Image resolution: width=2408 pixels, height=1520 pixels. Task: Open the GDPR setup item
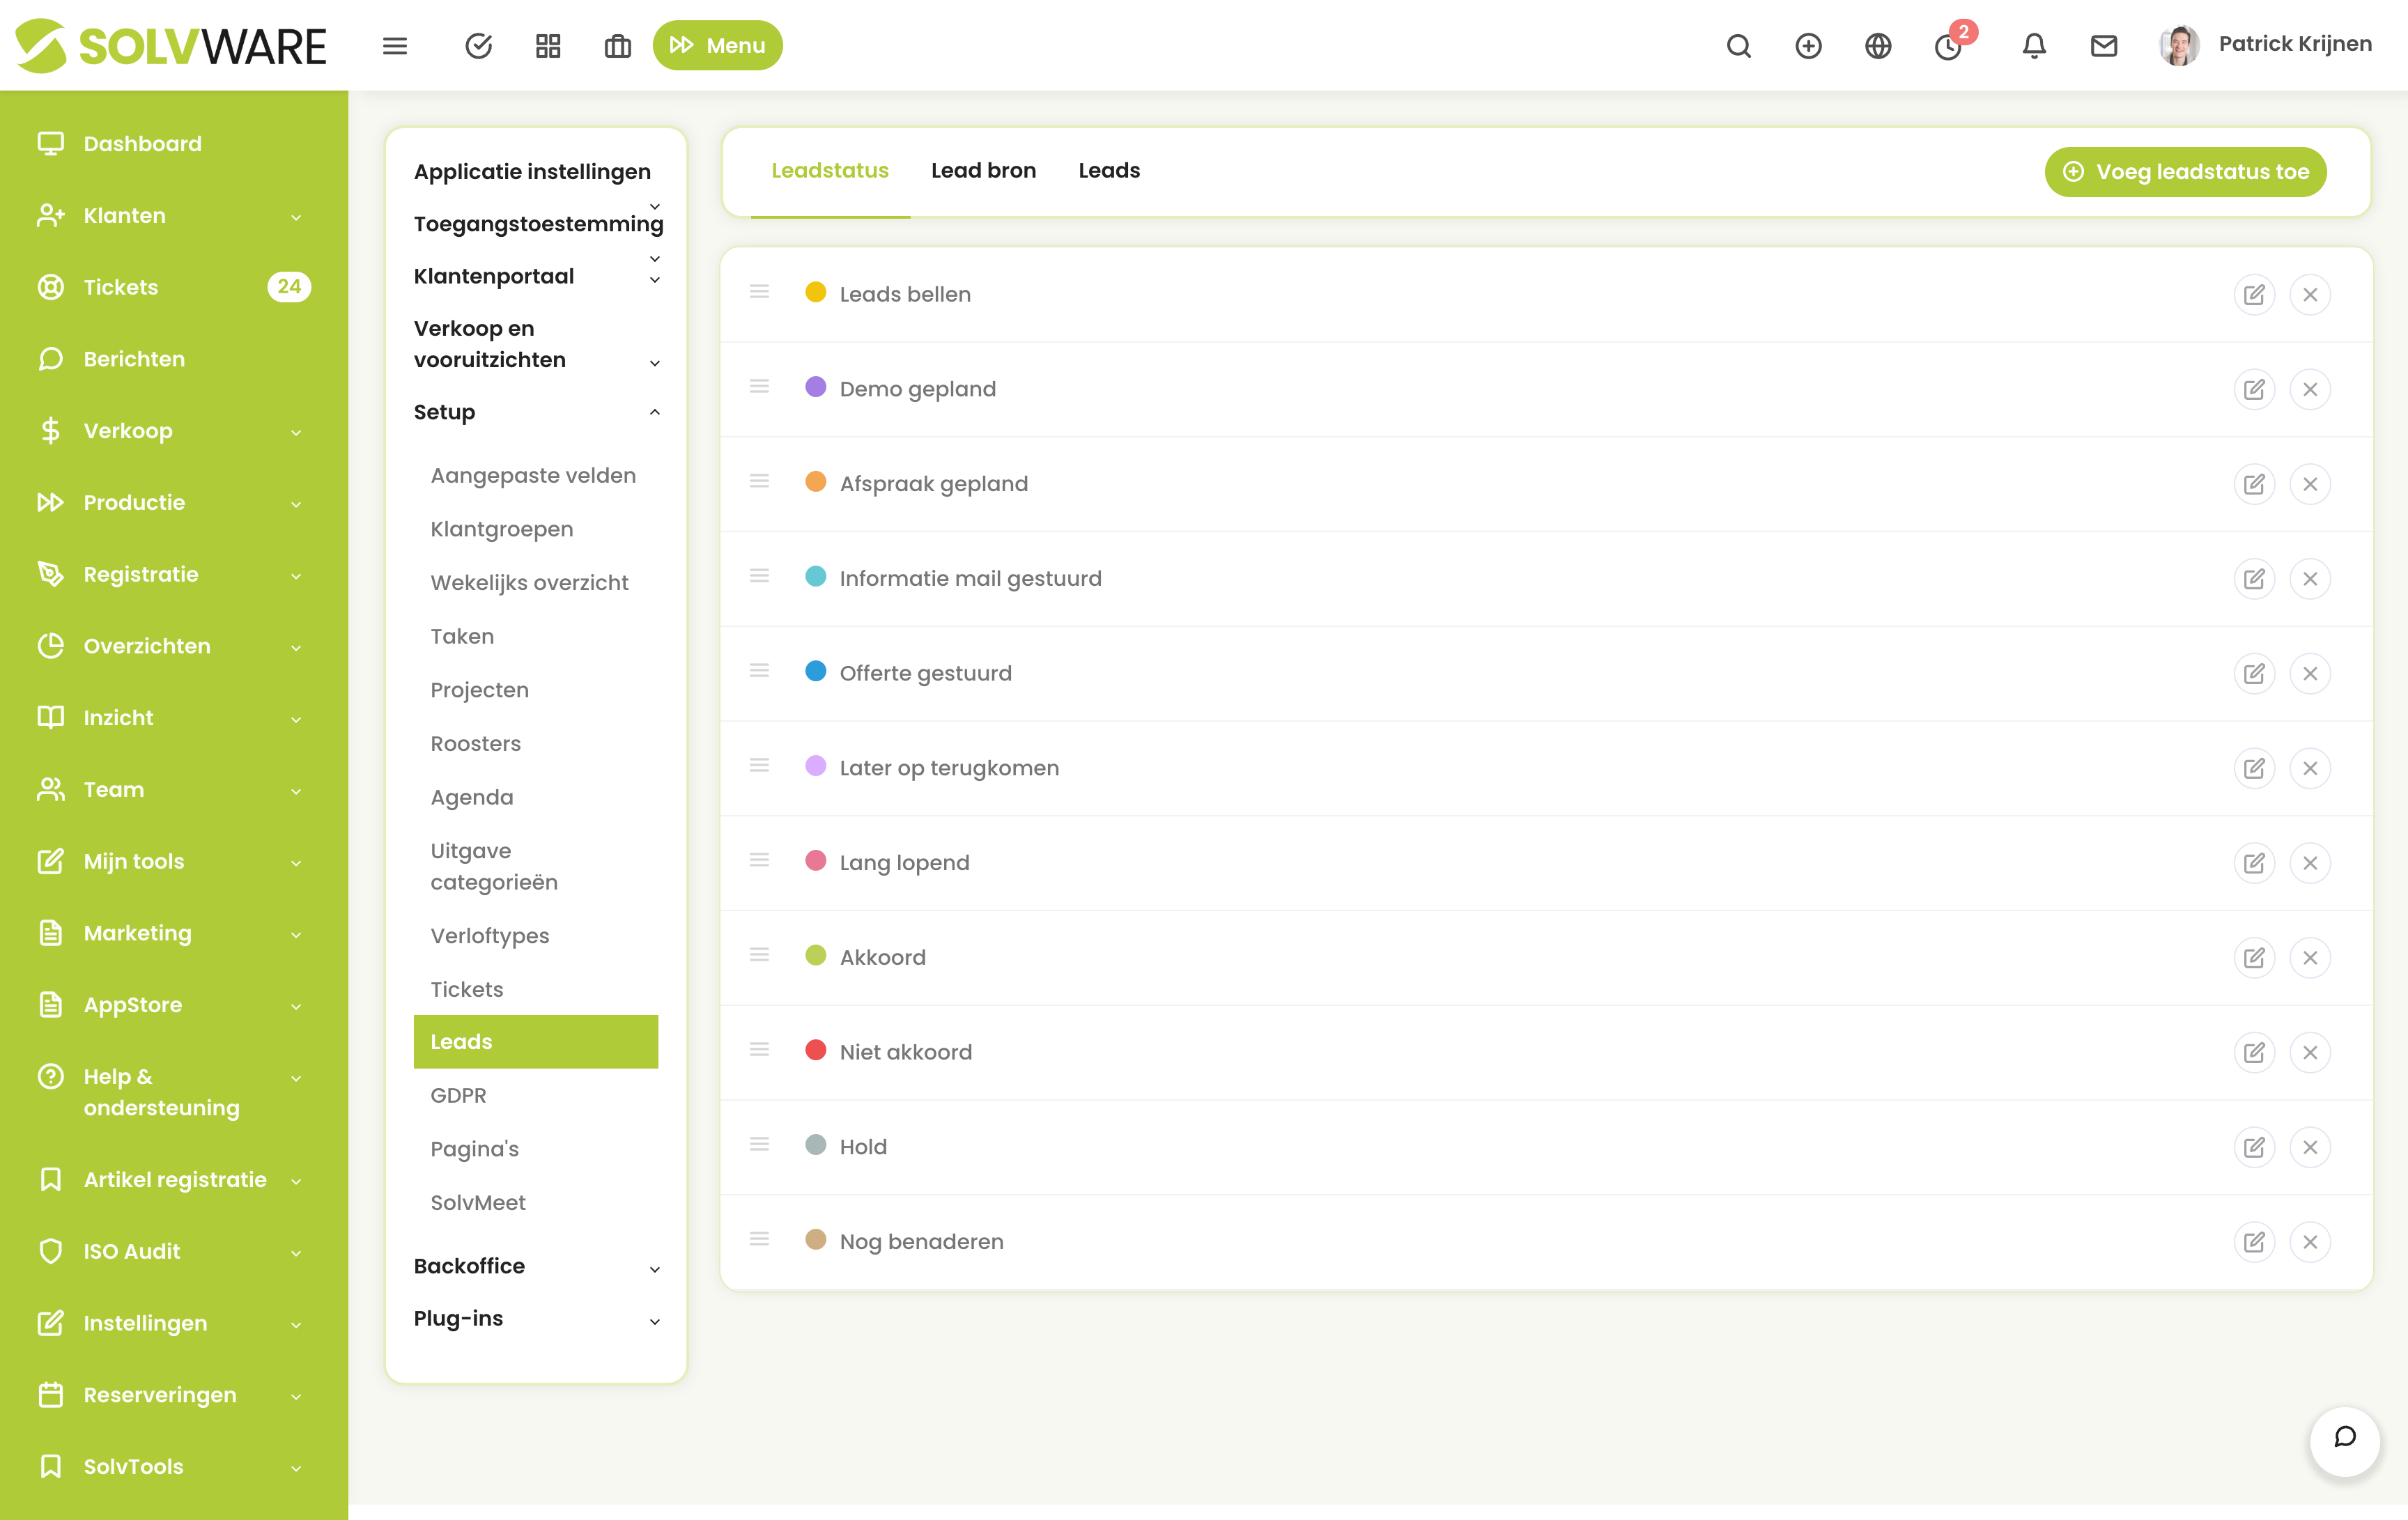459,1095
